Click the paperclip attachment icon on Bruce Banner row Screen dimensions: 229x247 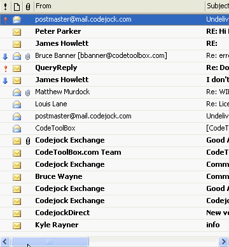click(27, 56)
